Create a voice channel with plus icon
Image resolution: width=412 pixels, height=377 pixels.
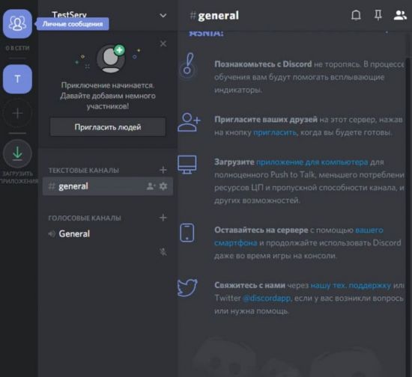tap(163, 218)
